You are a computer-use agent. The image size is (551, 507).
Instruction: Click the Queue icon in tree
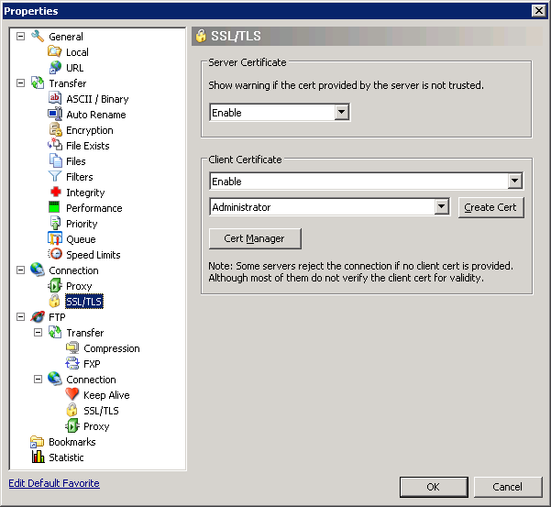click(x=55, y=239)
